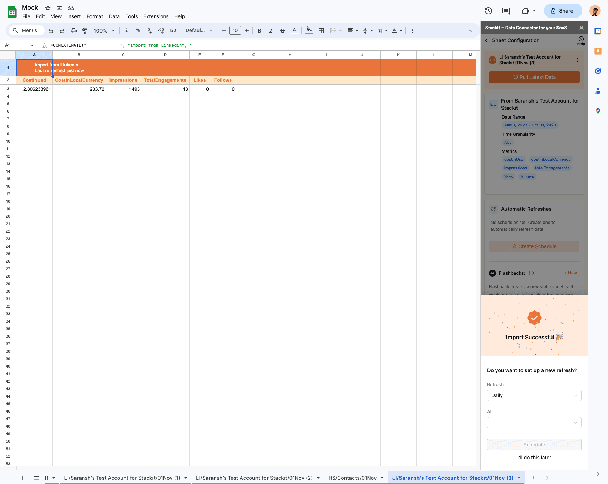Open merge cells dropdown arrow
The height and width of the screenshot is (484, 608).
(x=340, y=31)
